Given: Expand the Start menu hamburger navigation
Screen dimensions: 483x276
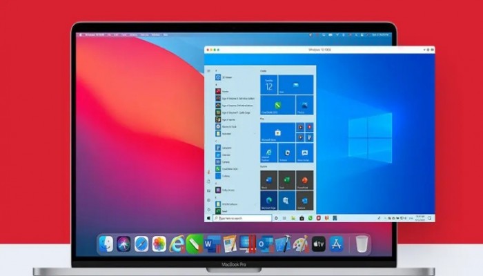Looking at the screenshot, I should pos(208,70).
